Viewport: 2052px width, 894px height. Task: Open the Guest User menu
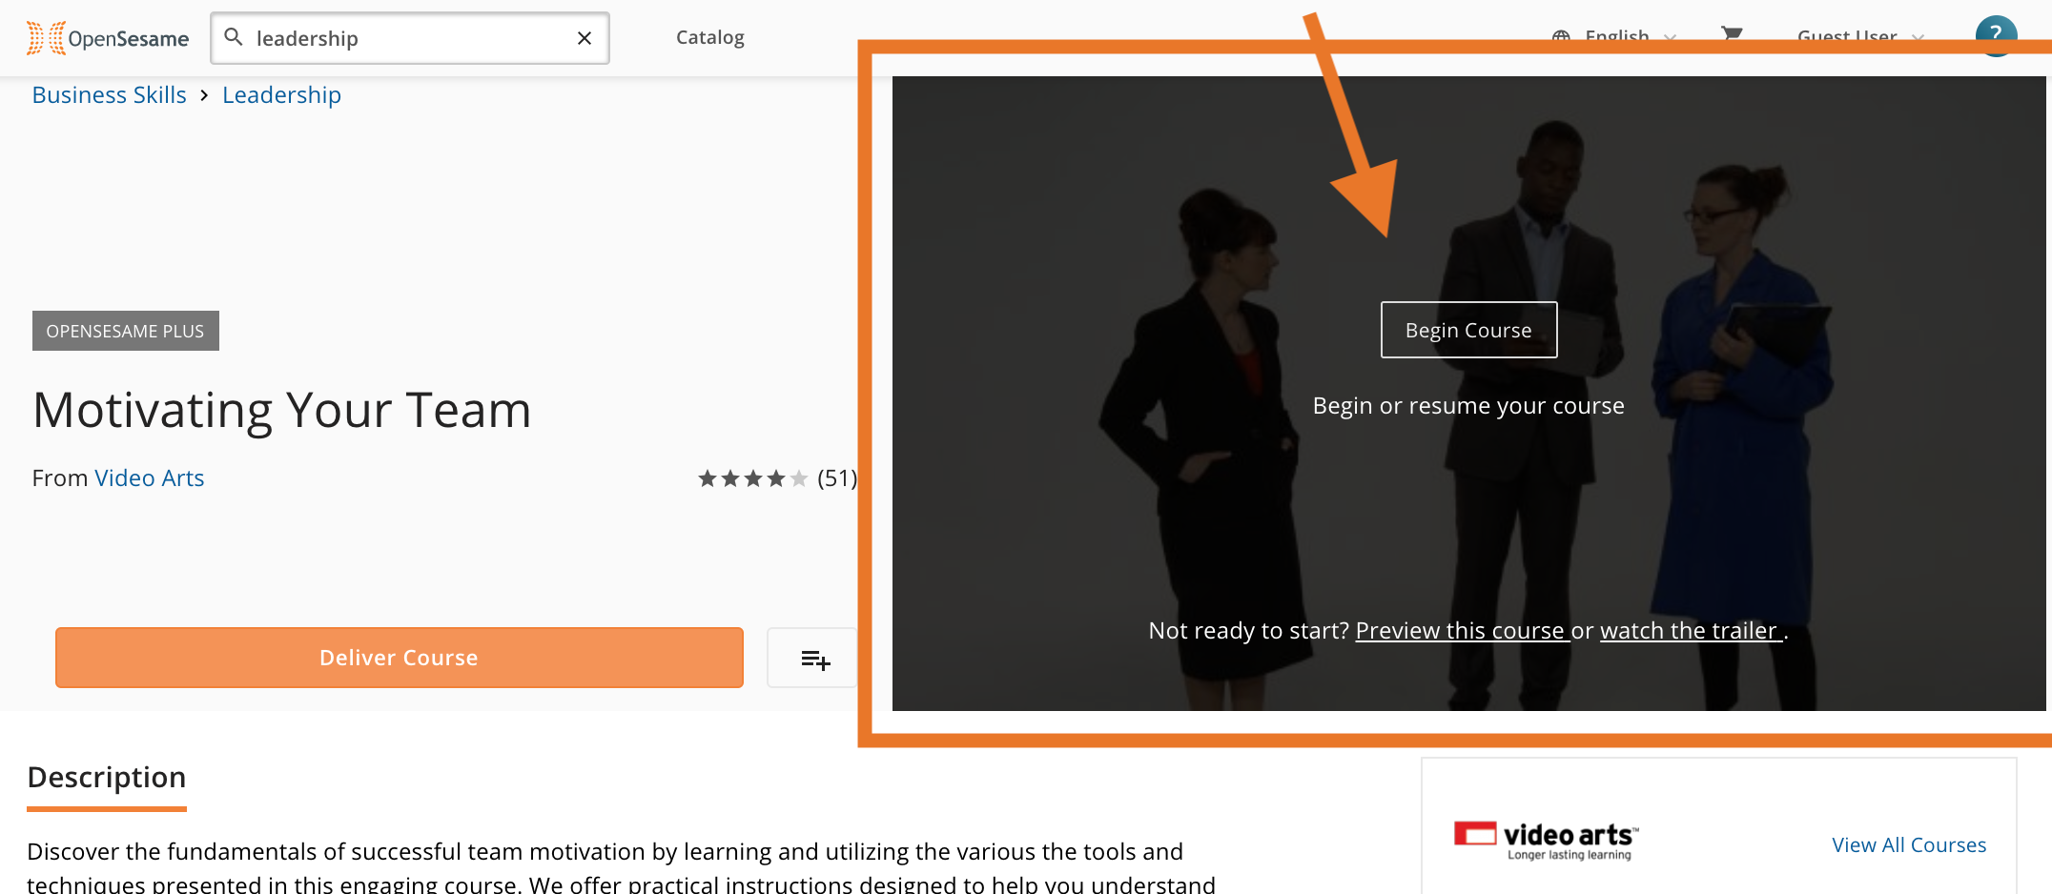(1860, 37)
